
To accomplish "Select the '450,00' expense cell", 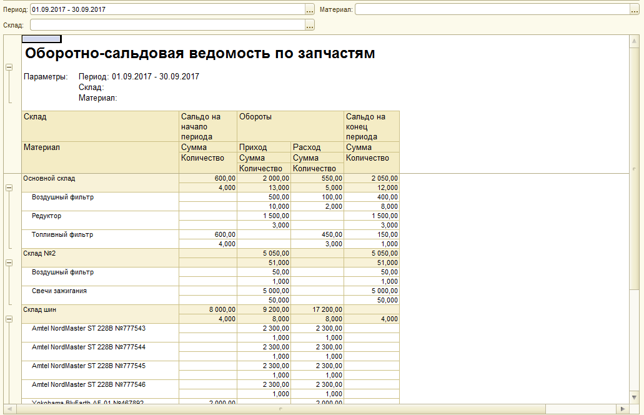I will (317, 234).
